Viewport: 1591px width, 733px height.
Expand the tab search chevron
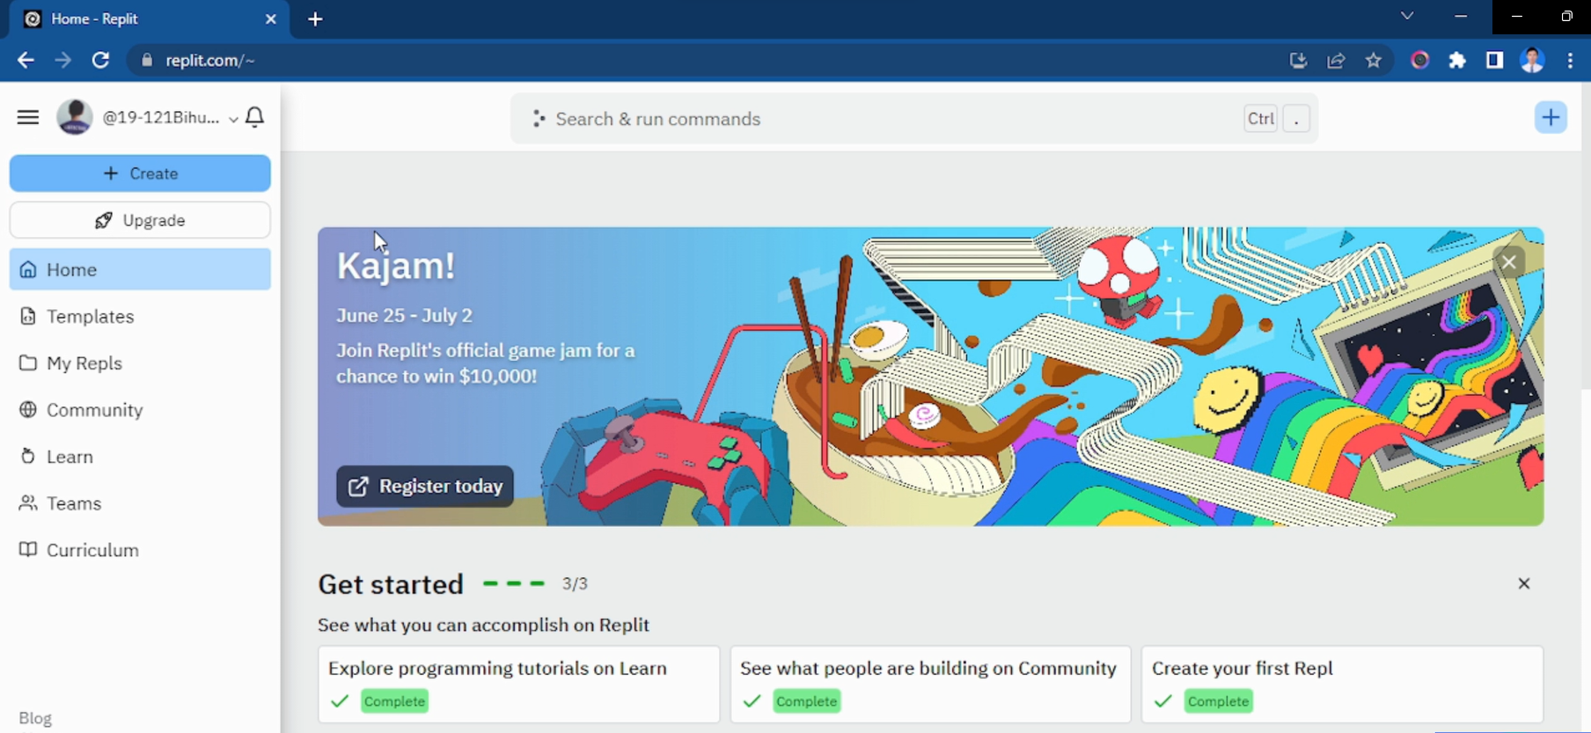(1407, 17)
